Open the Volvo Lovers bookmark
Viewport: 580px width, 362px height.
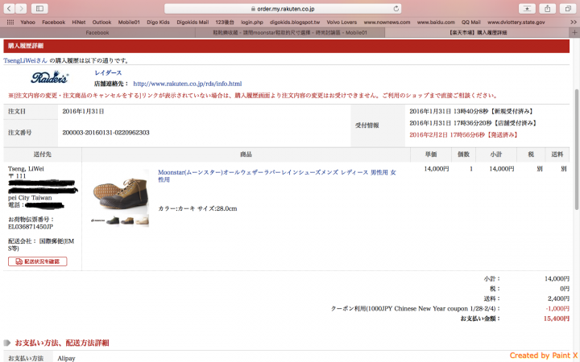(x=342, y=23)
